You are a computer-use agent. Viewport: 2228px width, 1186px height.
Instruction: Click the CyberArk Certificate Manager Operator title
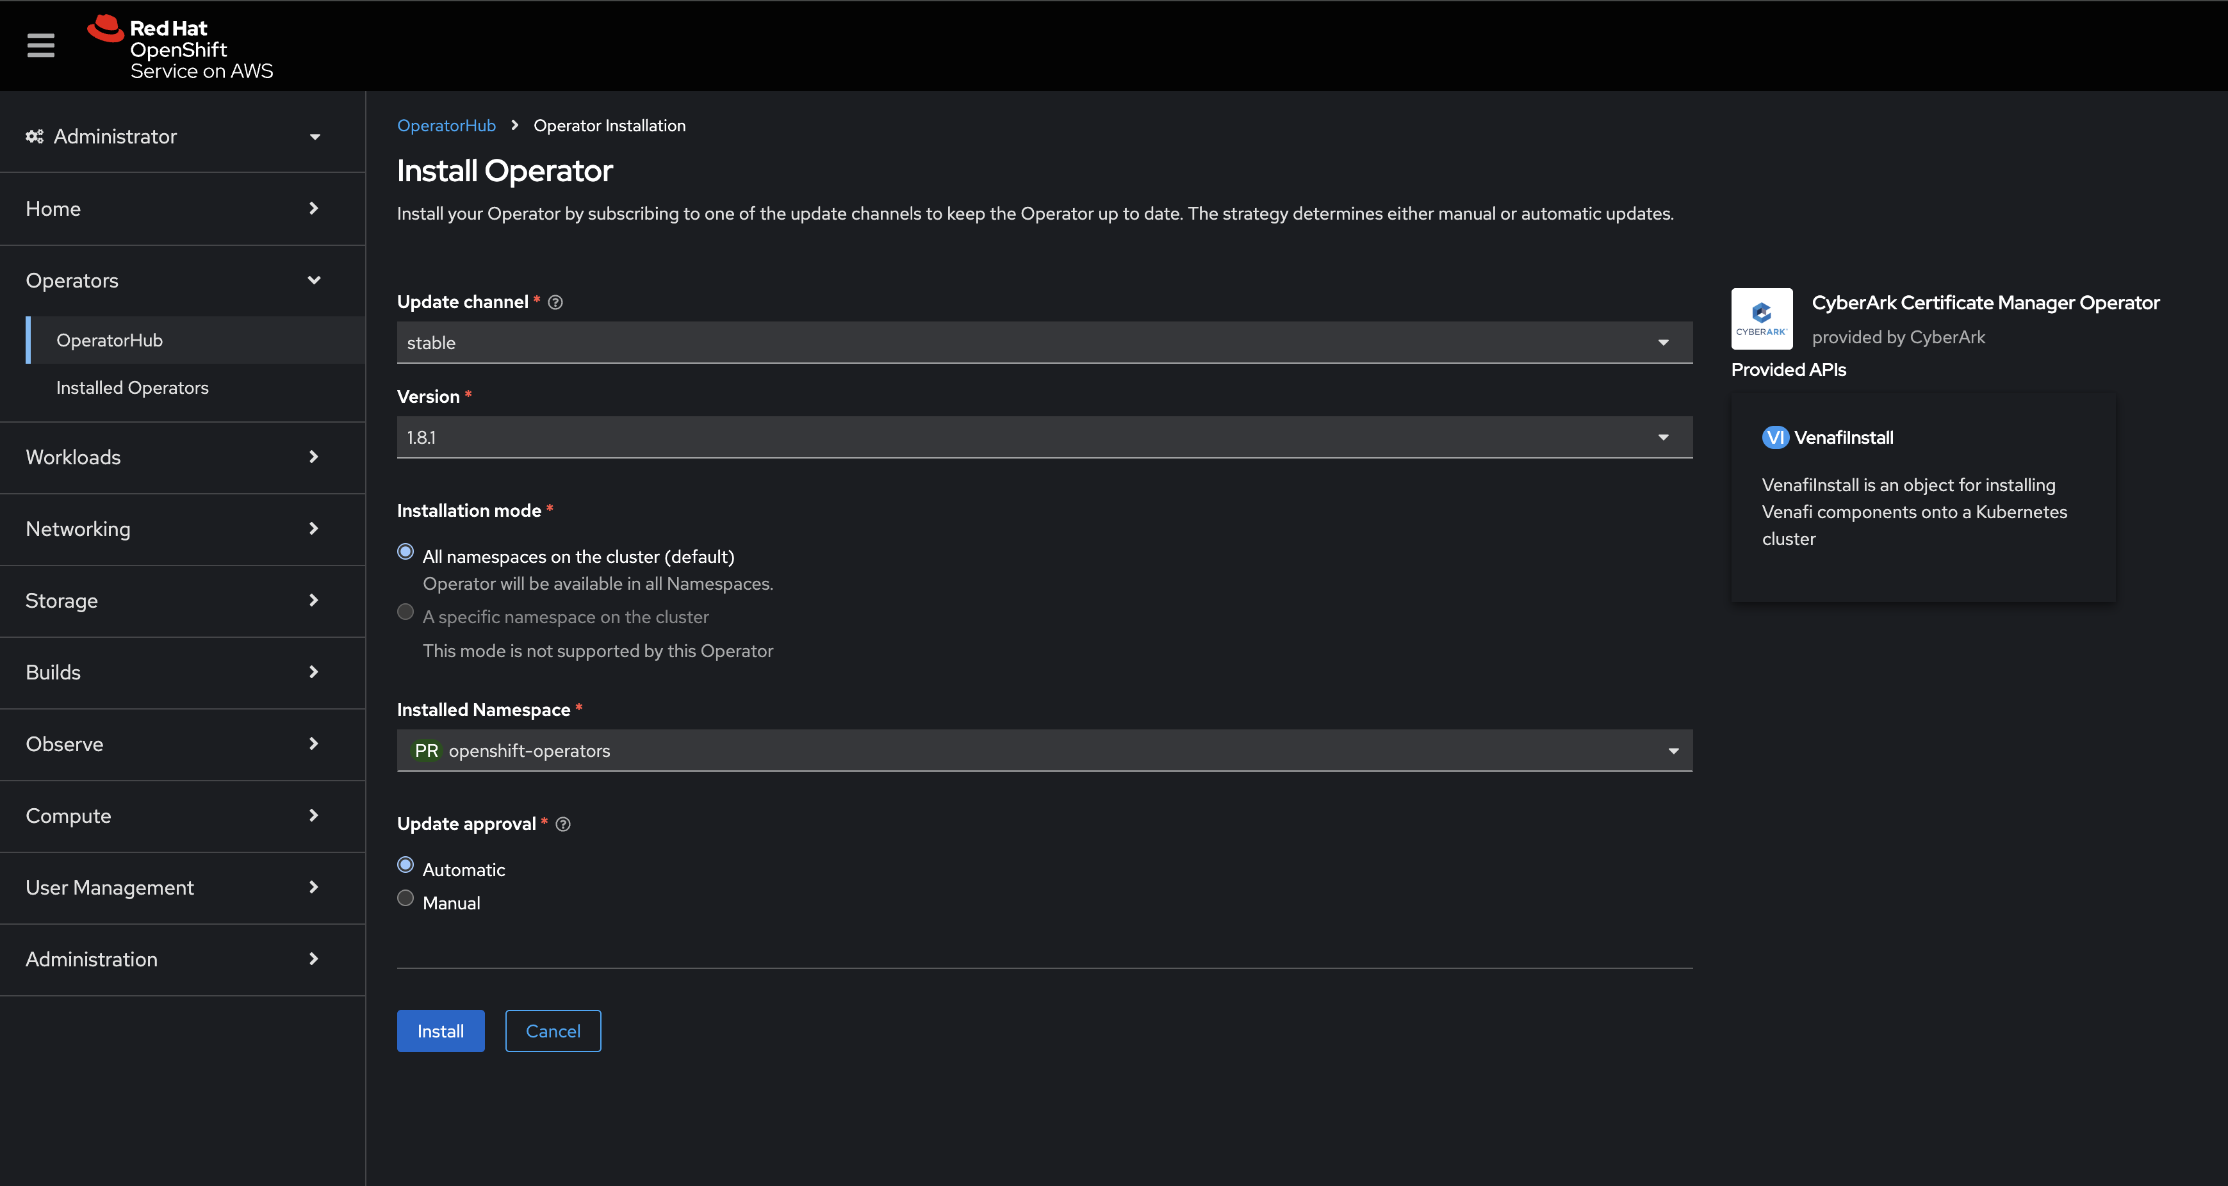[1986, 302]
